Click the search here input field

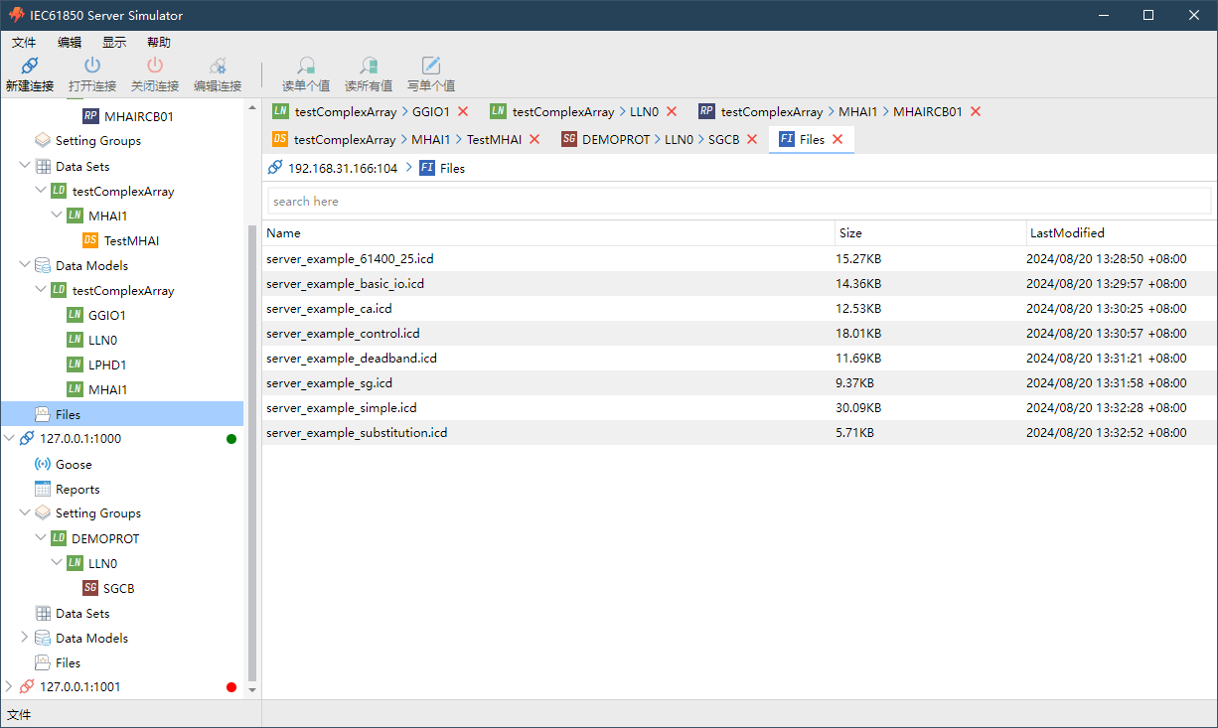(x=738, y=202)
